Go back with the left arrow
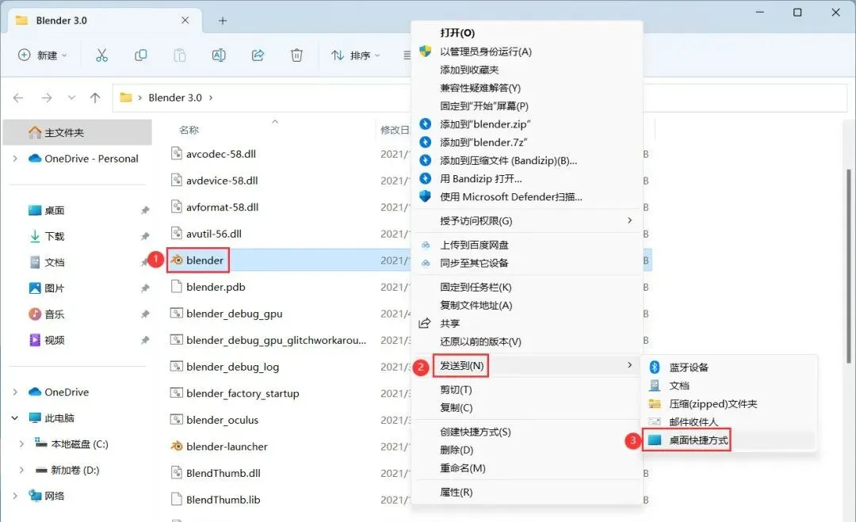 click(18, 97)
